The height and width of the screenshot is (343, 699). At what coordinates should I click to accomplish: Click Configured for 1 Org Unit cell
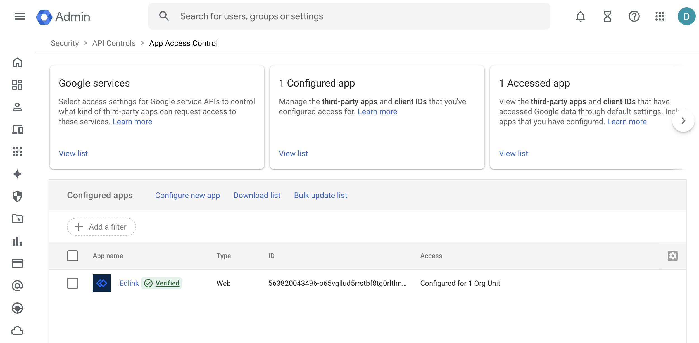460,283
